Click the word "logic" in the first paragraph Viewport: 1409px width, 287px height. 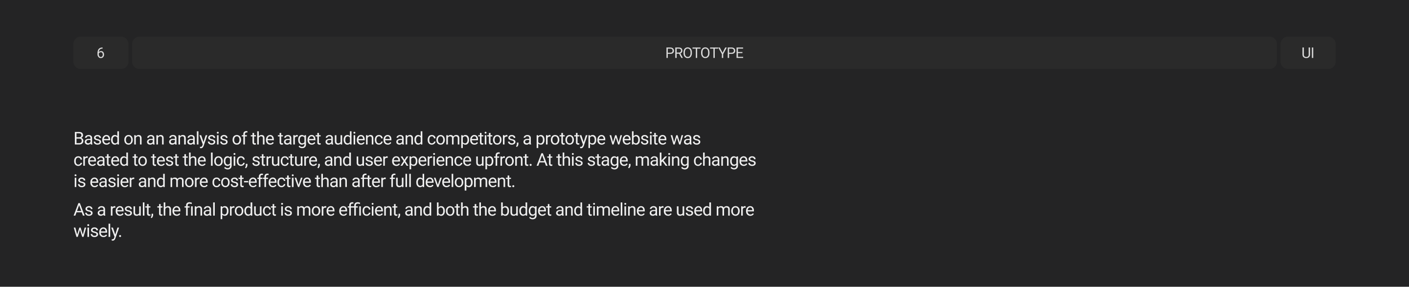tap(227, 160)
